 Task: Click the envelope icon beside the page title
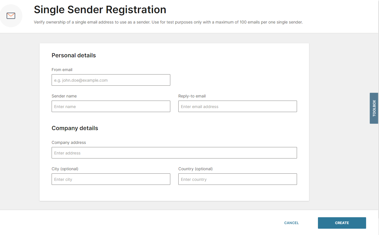tap(11, 16)
